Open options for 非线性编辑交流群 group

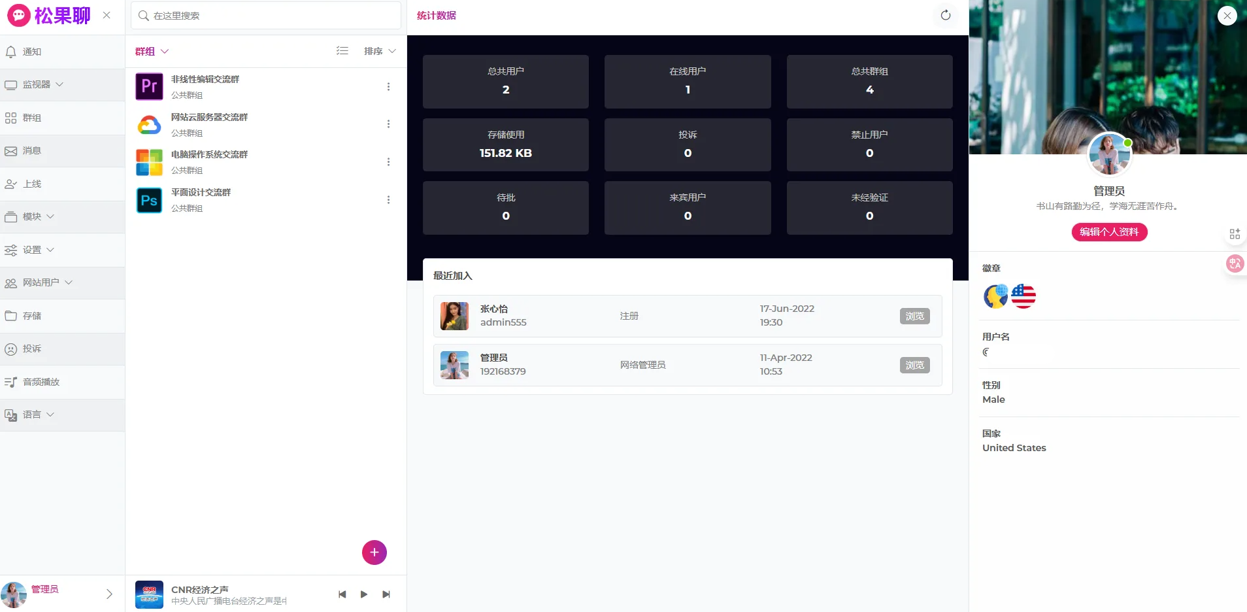pyautogui.click(x=388, y=87)
